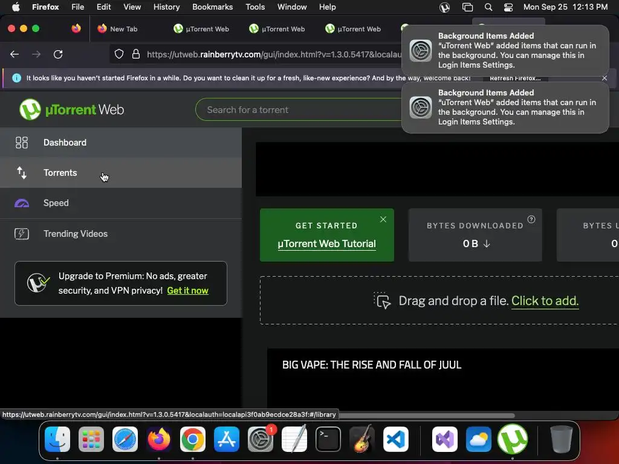The width and height of the screenshot is (619, 464).
Task: Click the Bytes Downloaded help icon
Action: [x=531, y=219]
